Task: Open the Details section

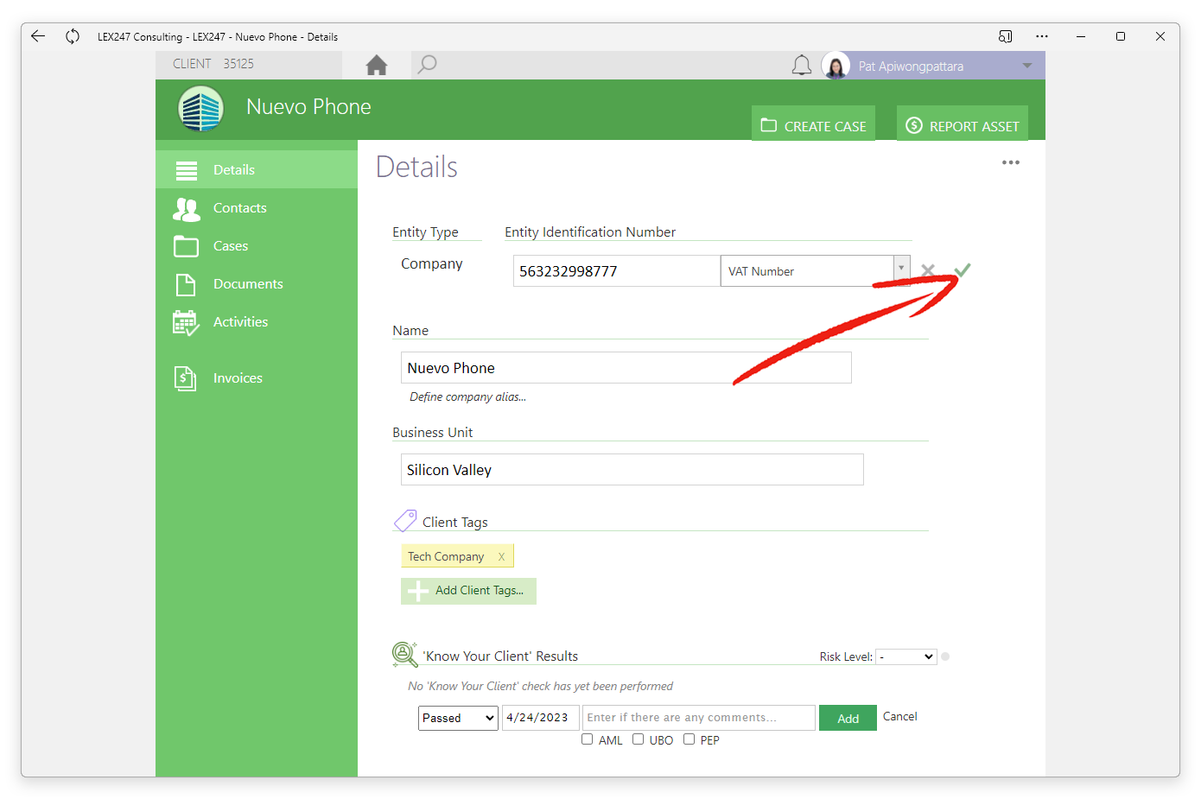Action: 257,169
